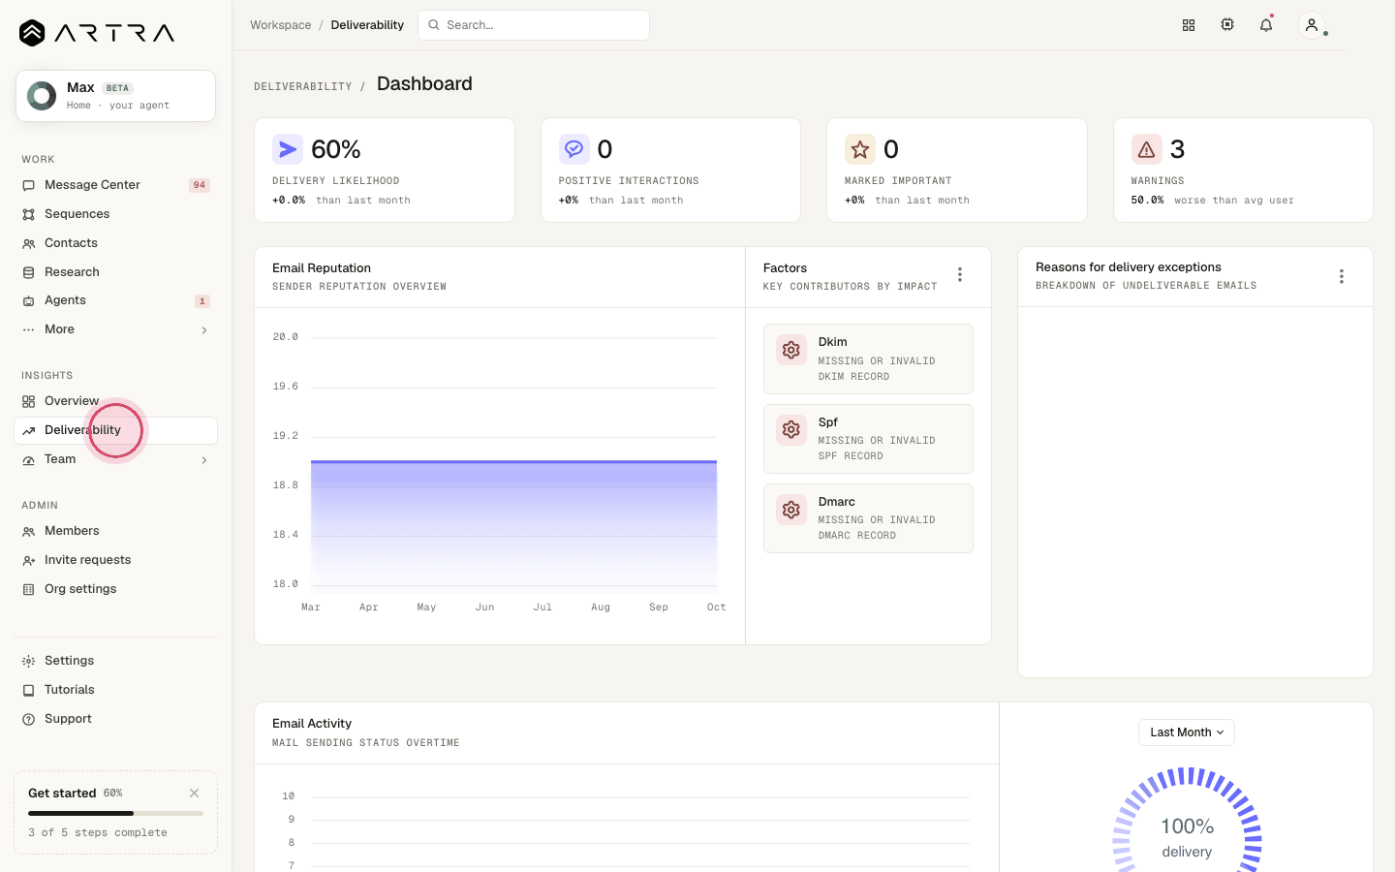This screenshot has width=1395, height=872.
Task: Click the Artra logo
Action: (x=97, y=33)
